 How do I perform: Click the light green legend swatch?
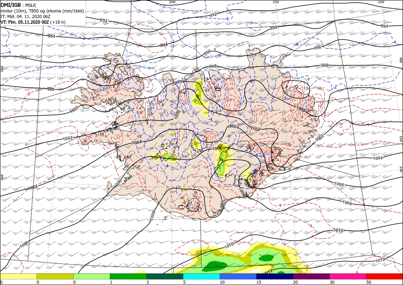[x=91, y=276]
